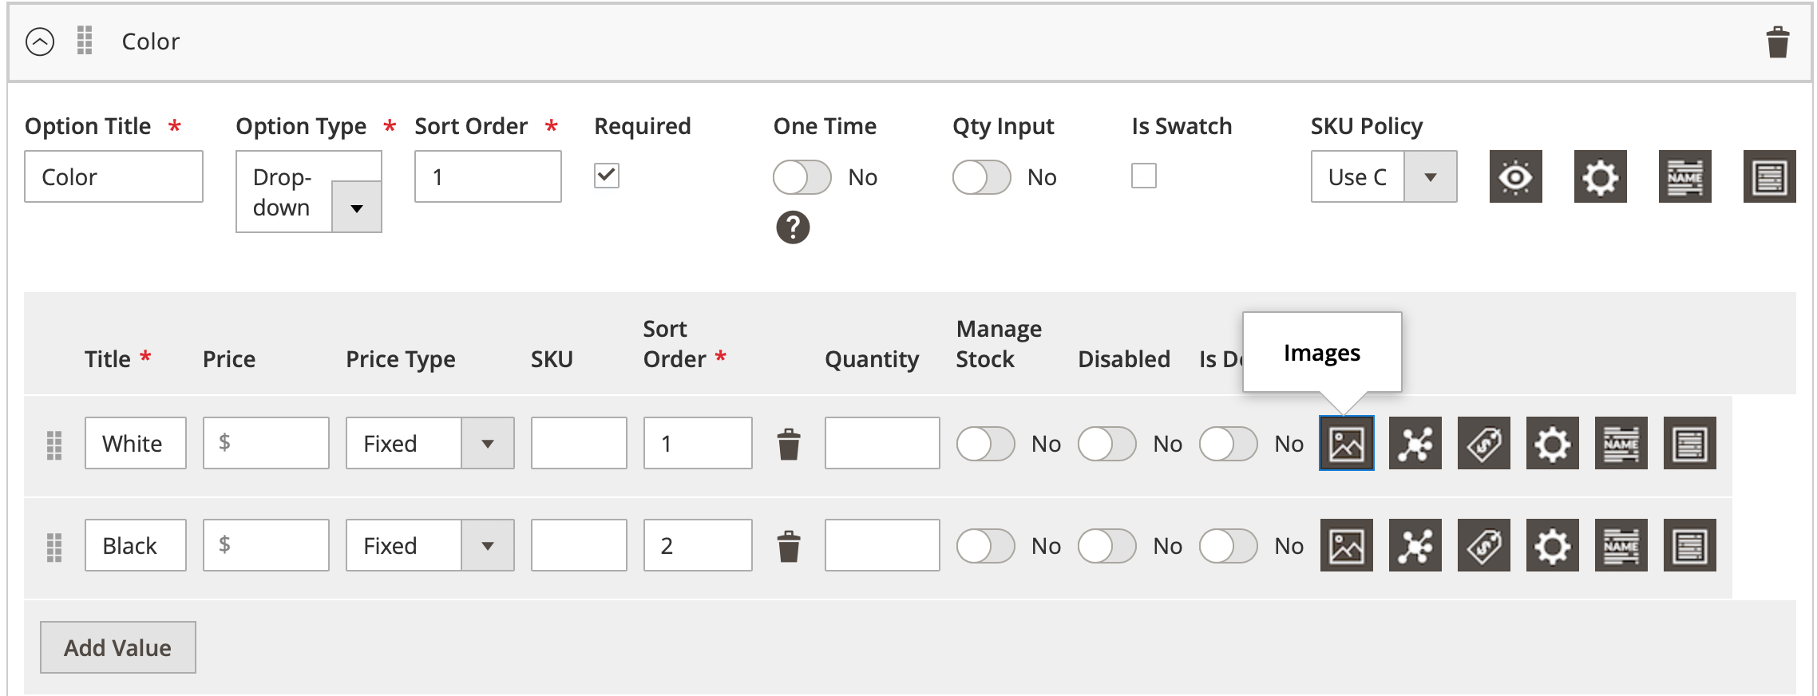Click the Black SKU input field
The height and width of the screenshot is (696, 1817).
coord(579,545)
